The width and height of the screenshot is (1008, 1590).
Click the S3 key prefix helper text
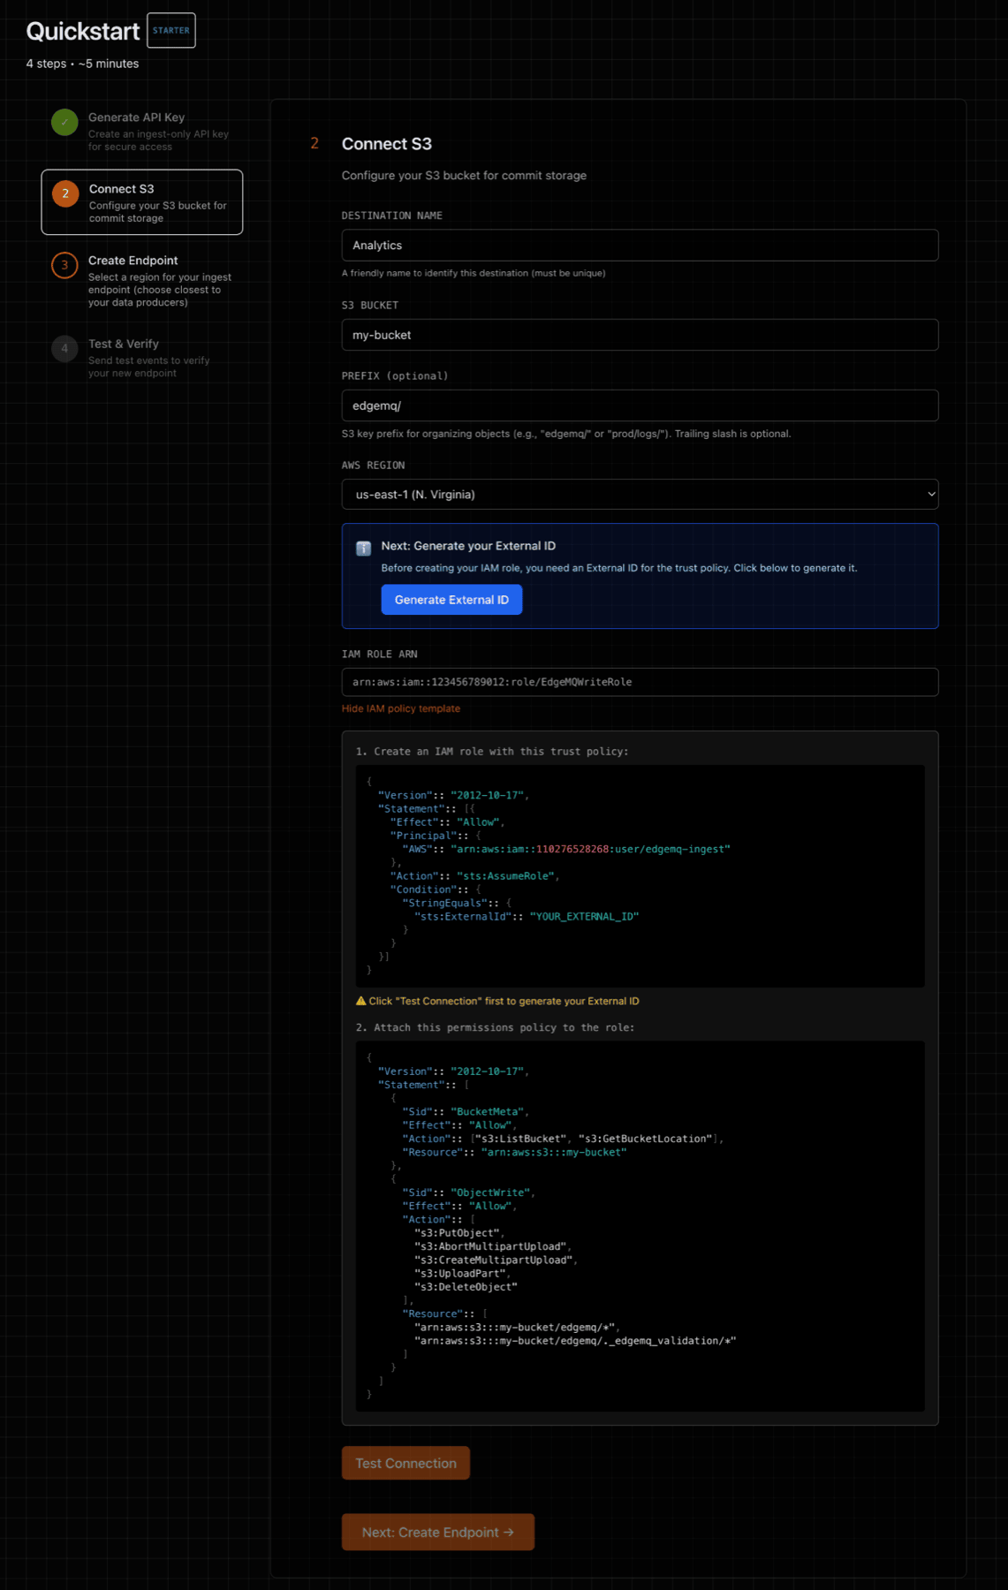(x=566, y=434)
